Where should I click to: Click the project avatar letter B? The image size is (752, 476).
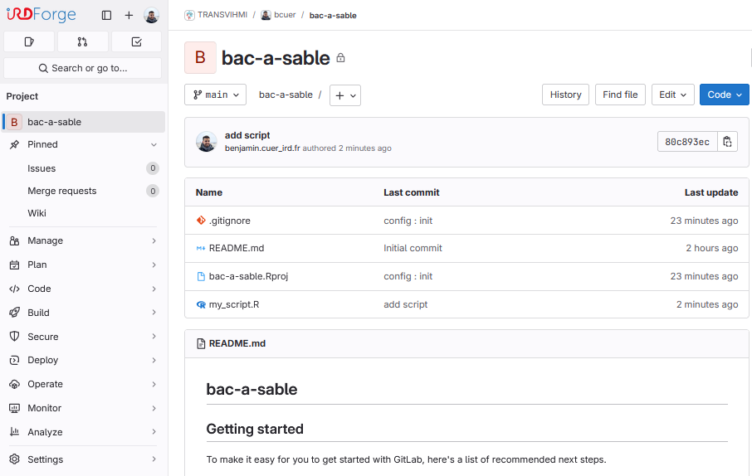[200, 58]
